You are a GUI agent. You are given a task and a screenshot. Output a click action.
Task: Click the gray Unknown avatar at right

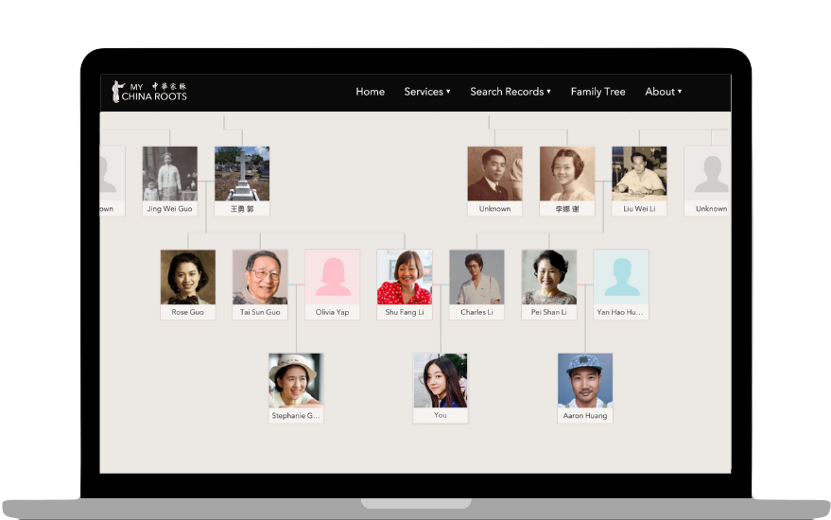pyautogui.click(x=710, y=174)
